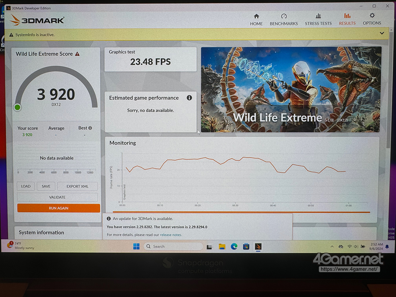
Task: Click the taskbar Search box
Action: [173, 246]
